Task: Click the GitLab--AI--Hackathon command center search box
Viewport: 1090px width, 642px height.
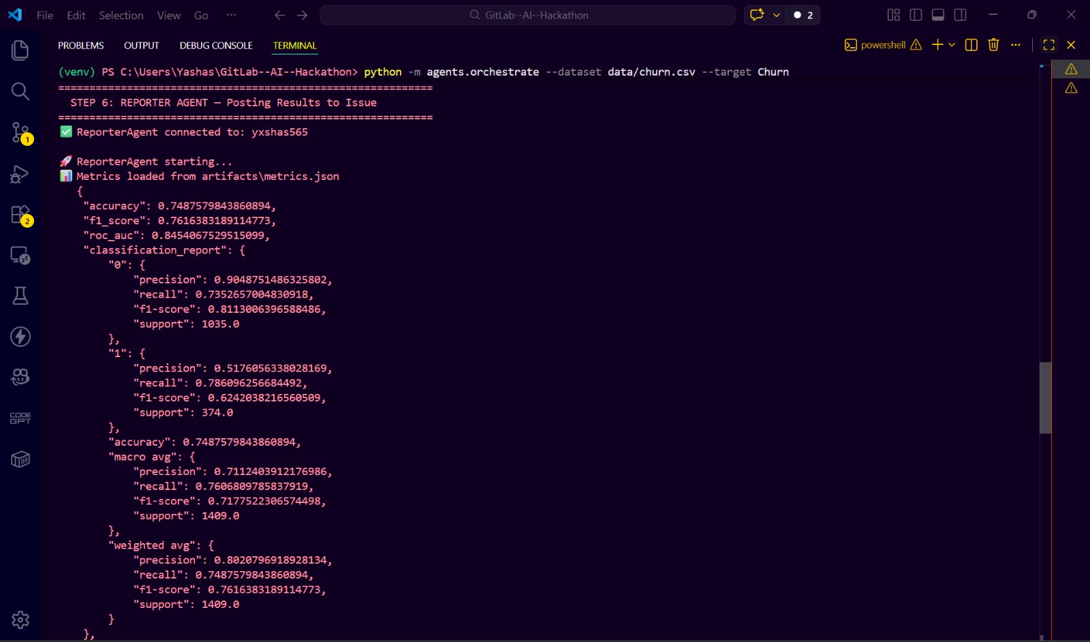Action: 528,15
